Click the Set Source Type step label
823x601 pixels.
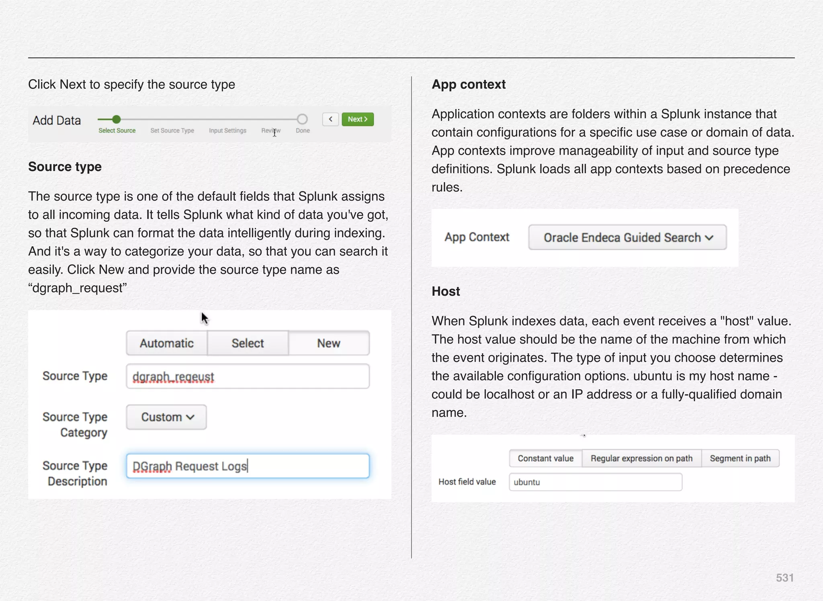click(x=172, y=131)
